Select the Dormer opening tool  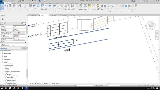click(115, 7)
